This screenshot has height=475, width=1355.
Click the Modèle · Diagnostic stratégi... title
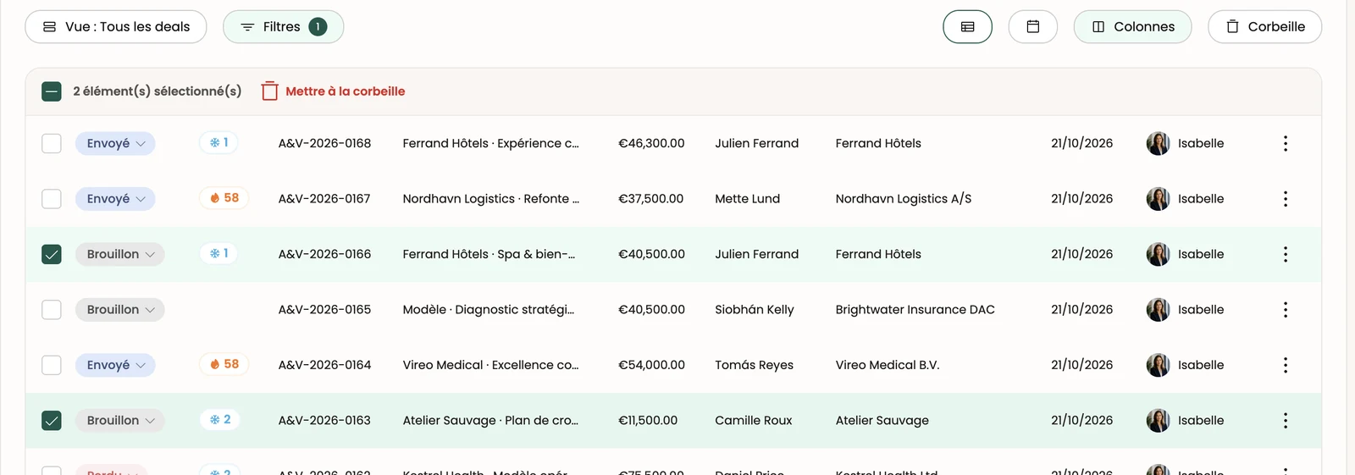pos(489,310)
